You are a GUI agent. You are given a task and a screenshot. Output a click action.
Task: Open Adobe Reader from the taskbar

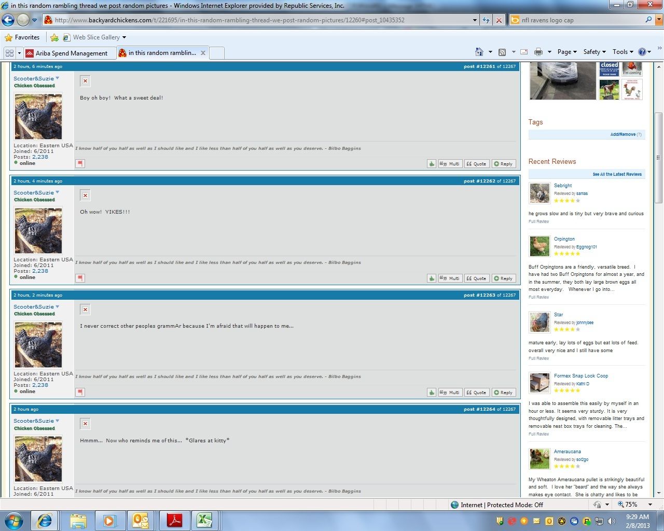(174, 520)
